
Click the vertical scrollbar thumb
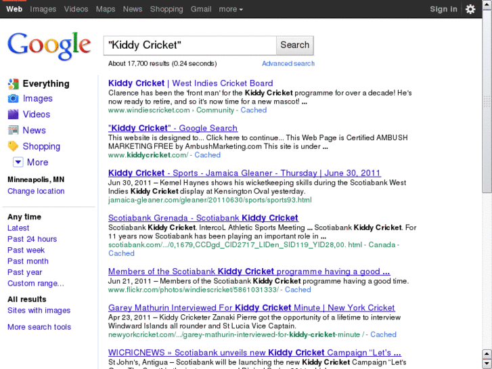pos(487,101)
